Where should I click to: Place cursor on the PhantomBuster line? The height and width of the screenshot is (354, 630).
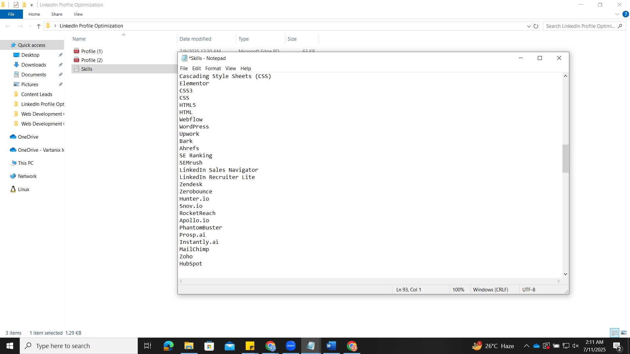pos(200,227)
